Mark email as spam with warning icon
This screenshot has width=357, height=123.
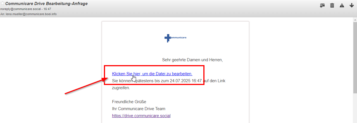coord(342,5)
